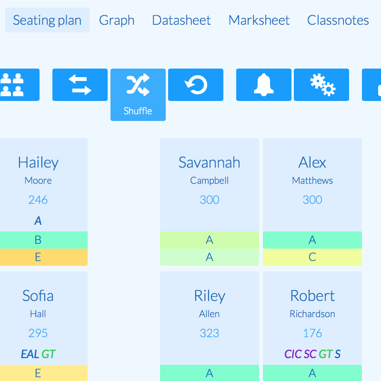The width and height of the screenshot is (381, 381).
Task: Click the swap students arrows icon
Action: (x=80, y=85)
